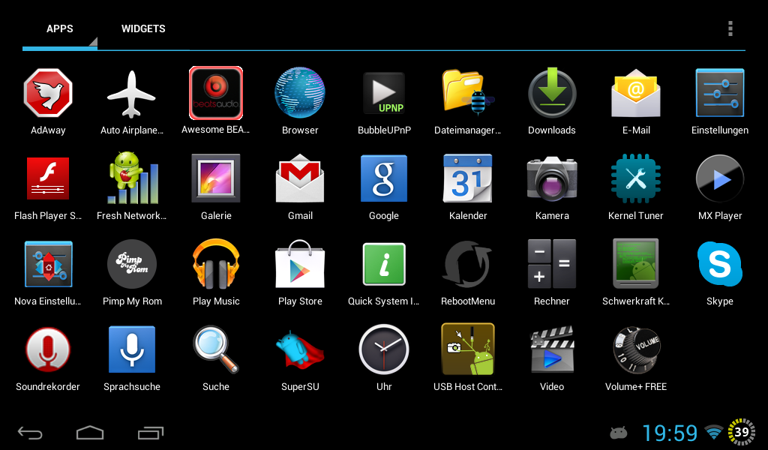
Task: Open Nova Einstellungen
Action: (x=48, y=264)
